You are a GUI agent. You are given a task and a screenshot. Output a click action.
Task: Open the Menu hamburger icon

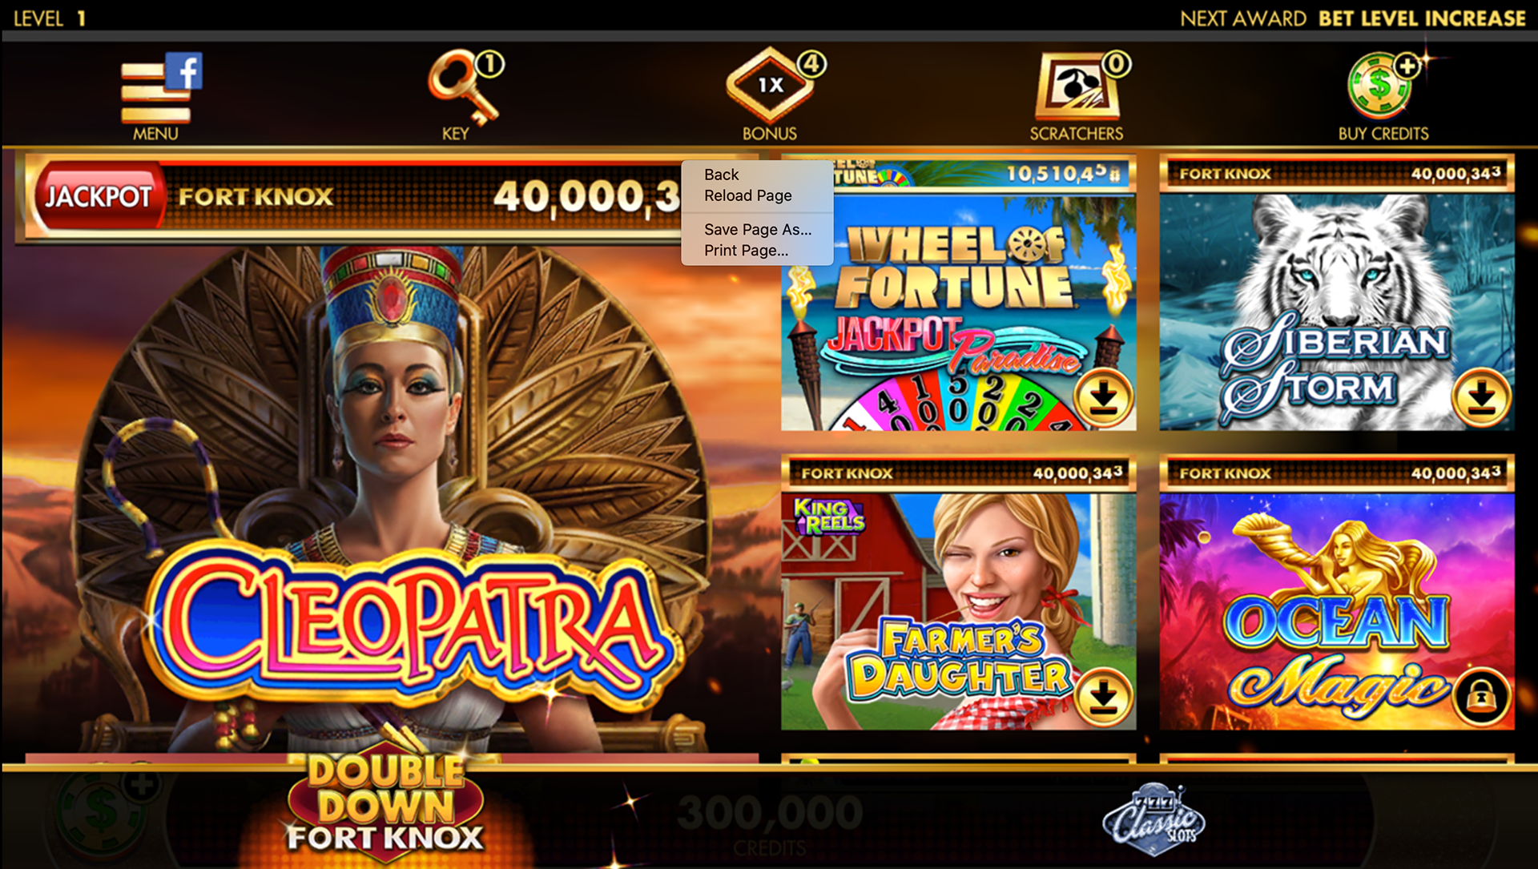(x=155, y=94)
